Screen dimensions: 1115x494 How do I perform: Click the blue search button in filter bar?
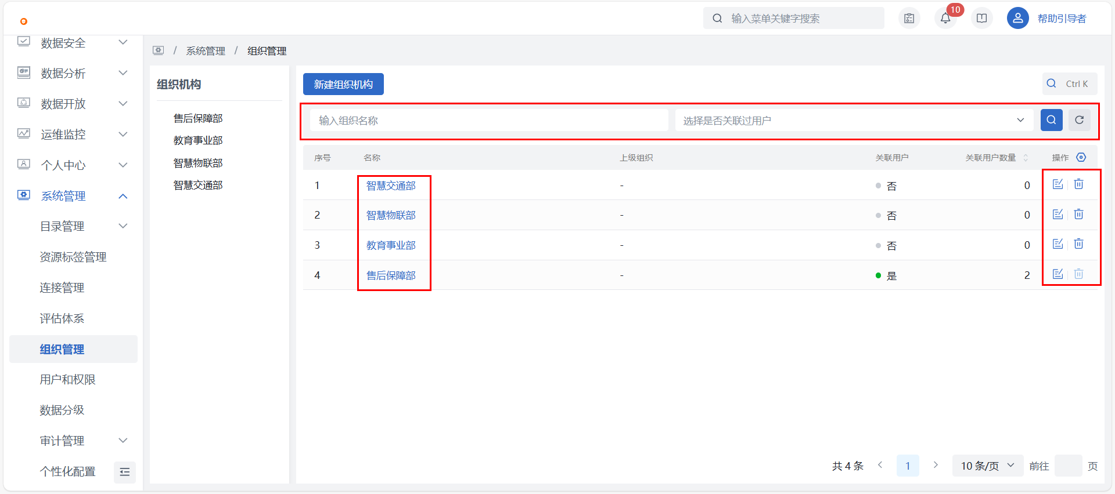(x=1051, y=120)
